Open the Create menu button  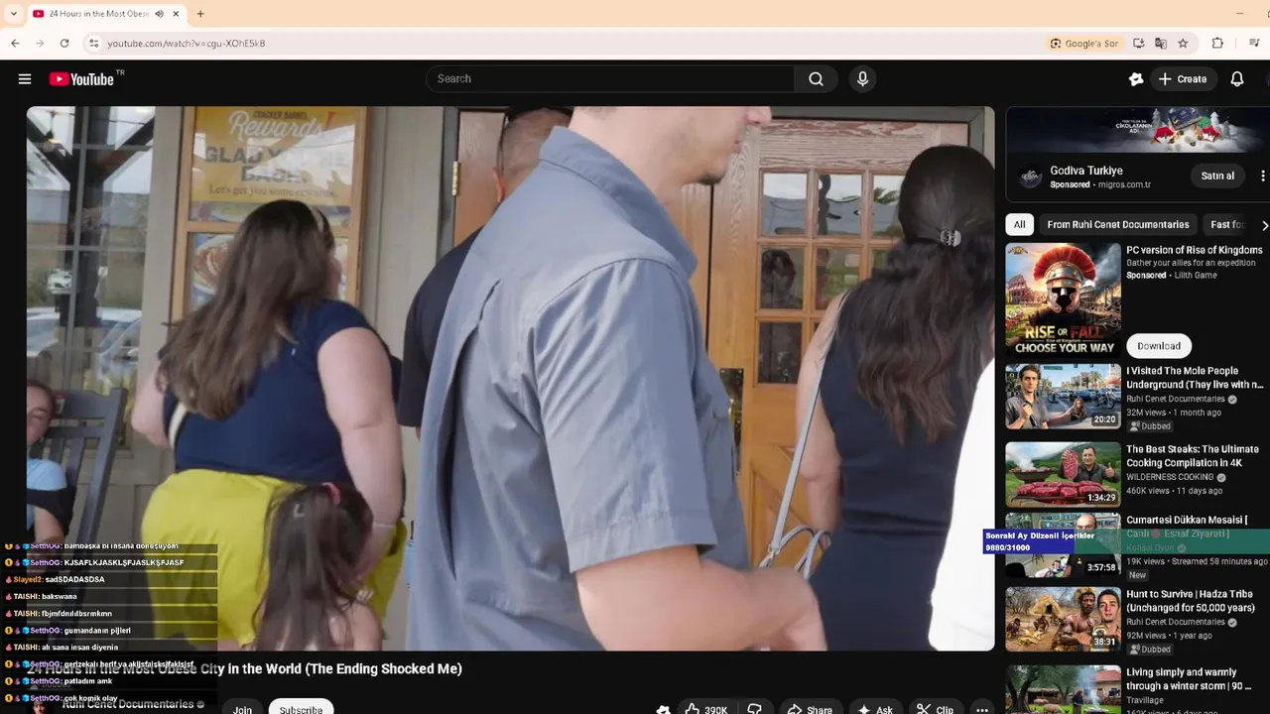[x=1183, y=79]
